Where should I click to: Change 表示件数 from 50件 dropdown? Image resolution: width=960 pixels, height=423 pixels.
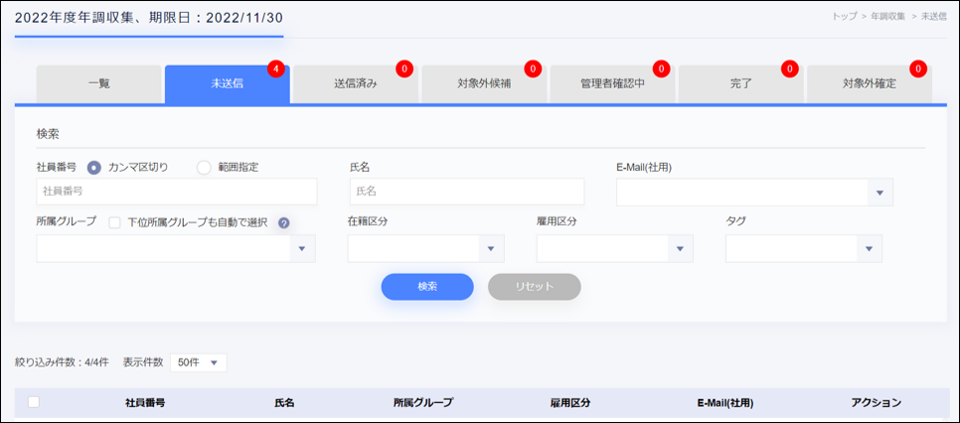[x=199, y=362]
